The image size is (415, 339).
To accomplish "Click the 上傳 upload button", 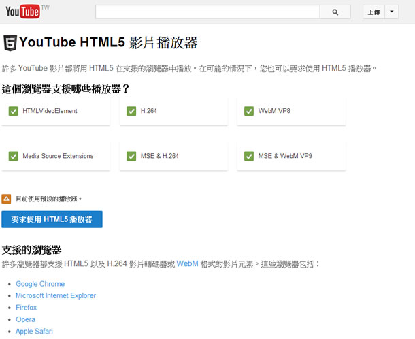I will [373, 12].
